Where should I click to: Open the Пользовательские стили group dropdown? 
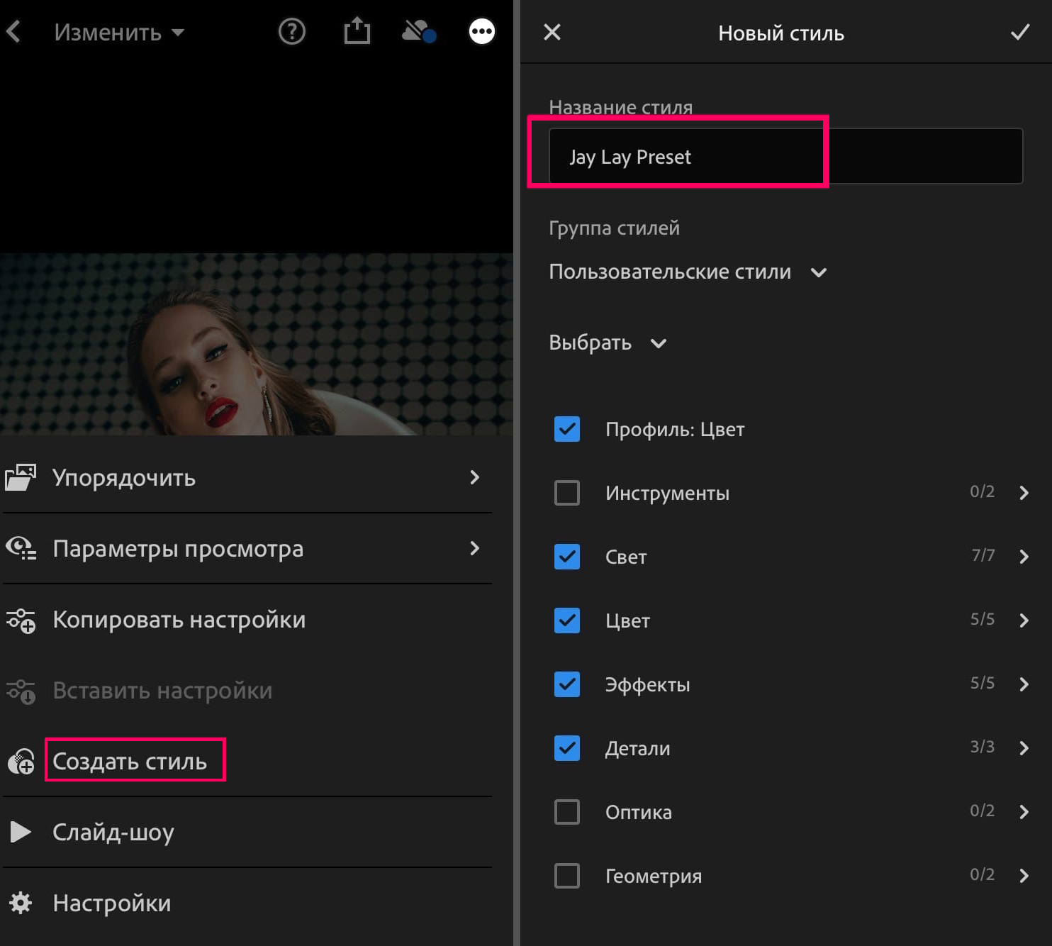click(819, 272)
